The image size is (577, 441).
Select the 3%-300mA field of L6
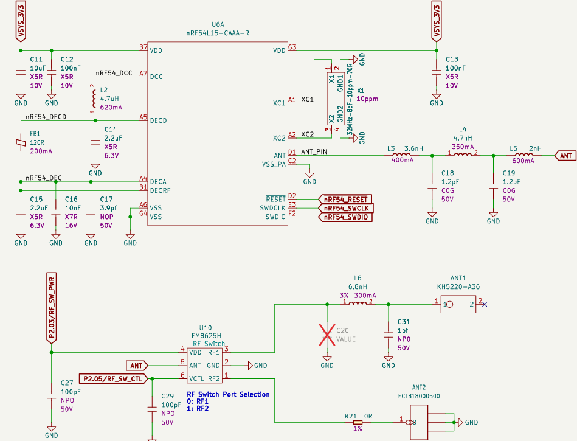(358, 295)
